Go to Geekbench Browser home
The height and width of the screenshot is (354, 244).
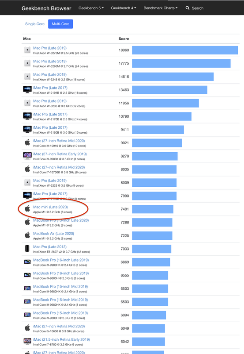point(46,8)
